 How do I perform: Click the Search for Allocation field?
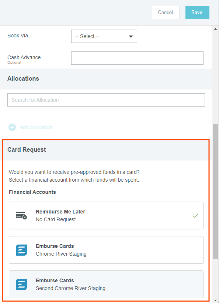(106, 100)
